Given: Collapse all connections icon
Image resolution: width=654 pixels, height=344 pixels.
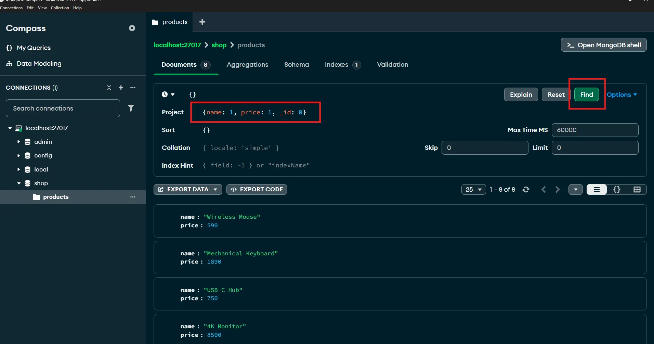Looking at the screenshot, I should pos(109,88).
